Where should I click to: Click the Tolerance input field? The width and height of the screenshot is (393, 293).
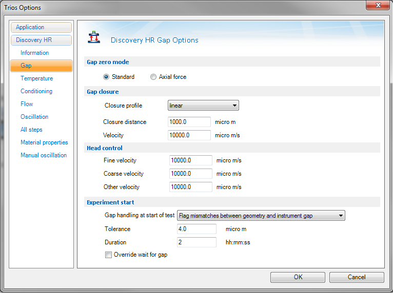coord(196,229)
